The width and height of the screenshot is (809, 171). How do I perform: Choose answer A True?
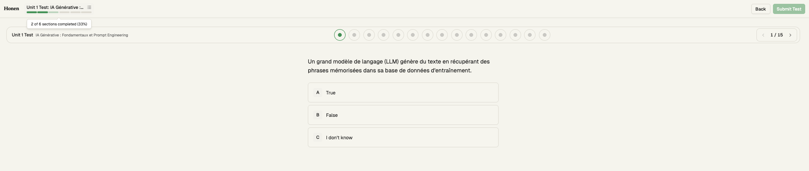403,92
